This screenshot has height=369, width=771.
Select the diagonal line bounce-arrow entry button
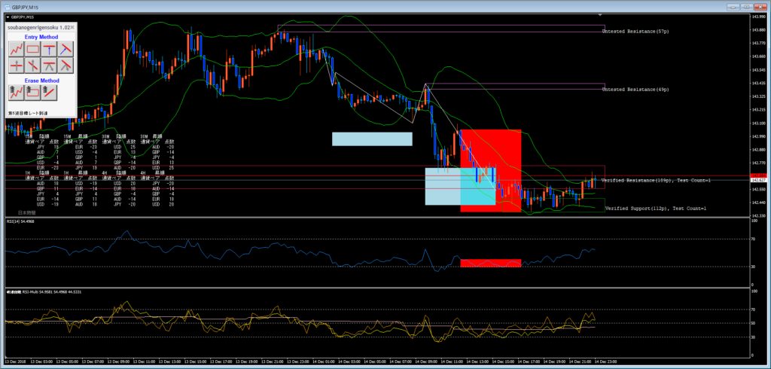(x=66, y=65)
